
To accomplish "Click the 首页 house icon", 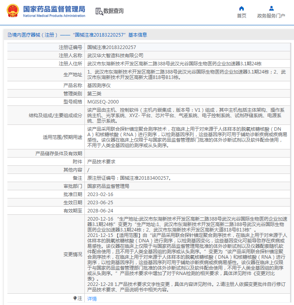I will [241, 9].
